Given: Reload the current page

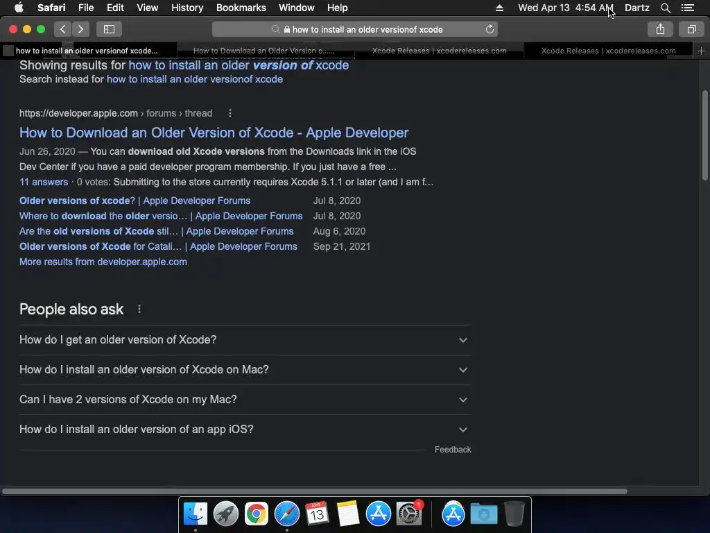Looking at the screenshot, I should pos(490,29).
